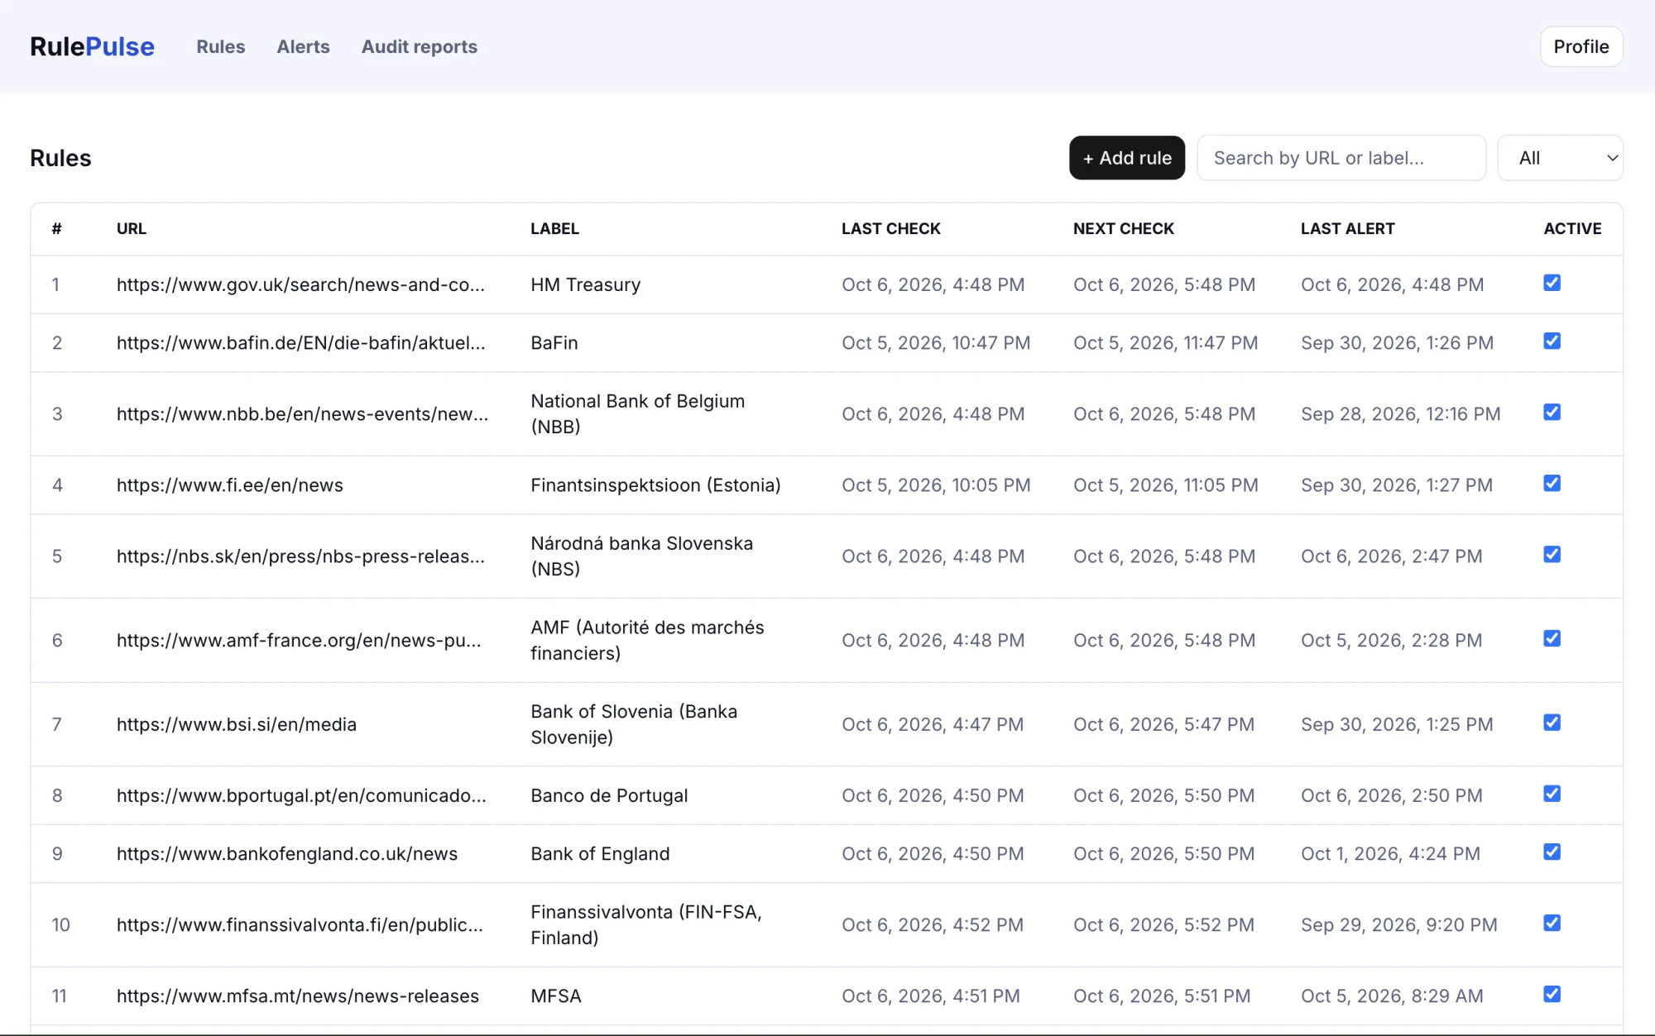The image size is (1655, 1036).
Task: Click the Add rule button
Action: (1127, 158)
